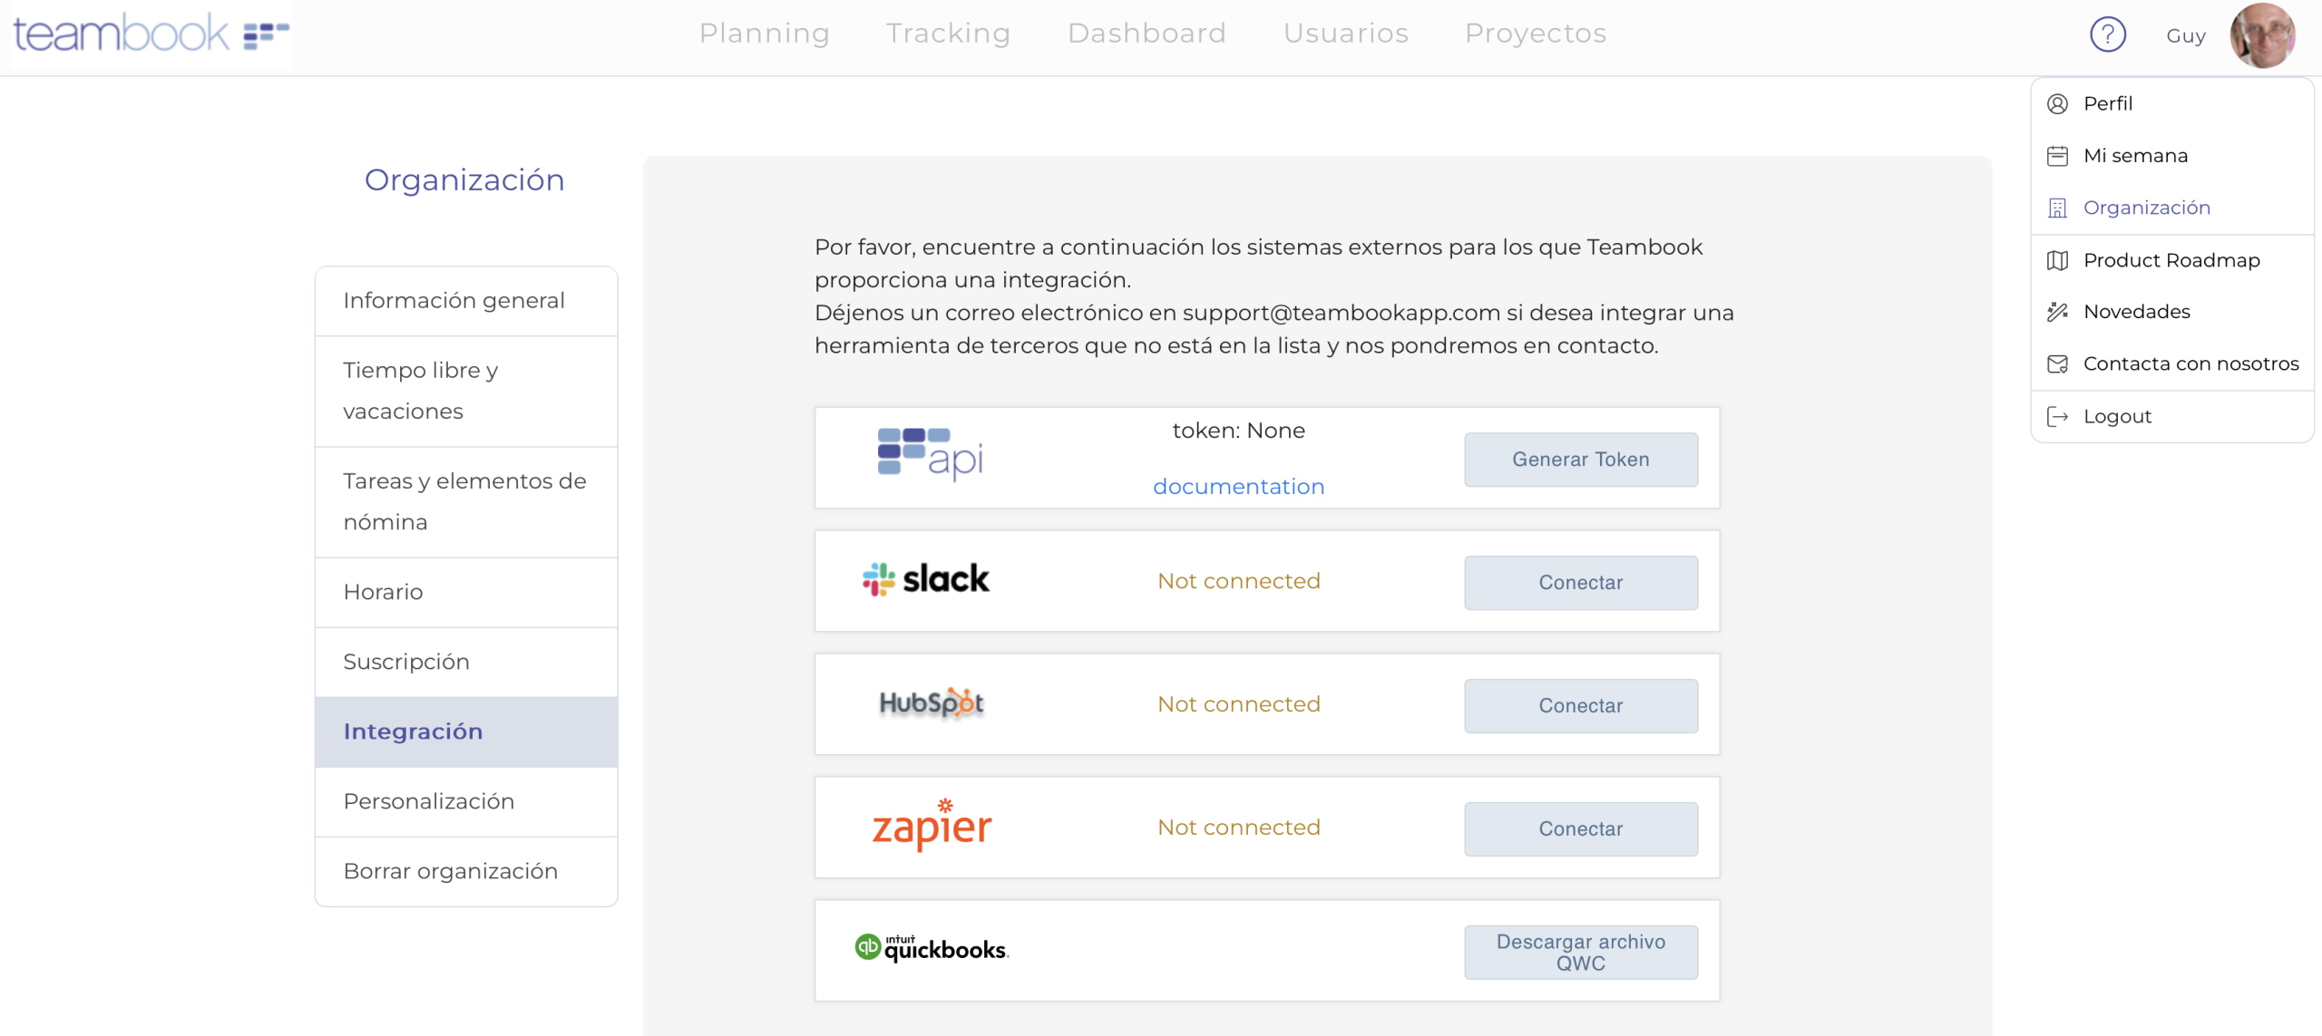Select Suscripción in the organization sidebar
This screenshot has width=2322, height=1036.
(406, 663)
